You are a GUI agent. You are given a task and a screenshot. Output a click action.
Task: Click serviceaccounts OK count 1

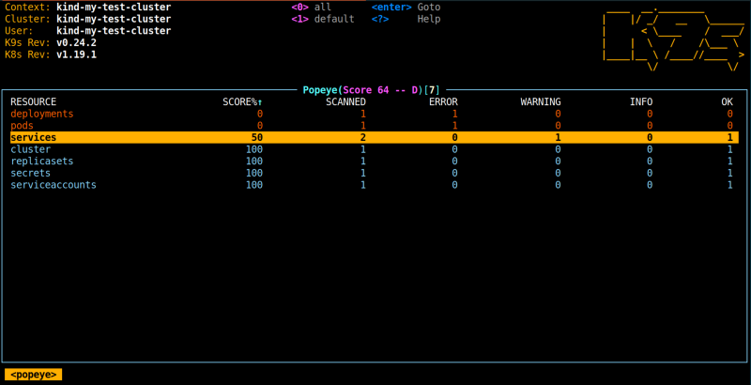(x=730, y=185)
